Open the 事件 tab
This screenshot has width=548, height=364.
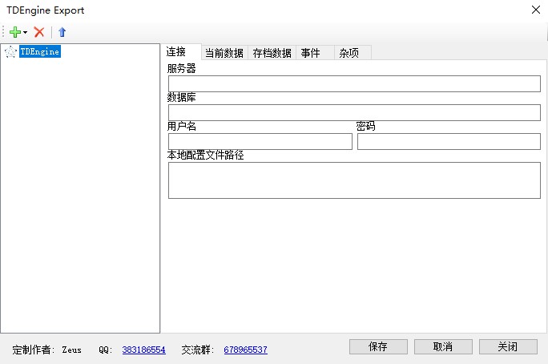click(315, 53)
